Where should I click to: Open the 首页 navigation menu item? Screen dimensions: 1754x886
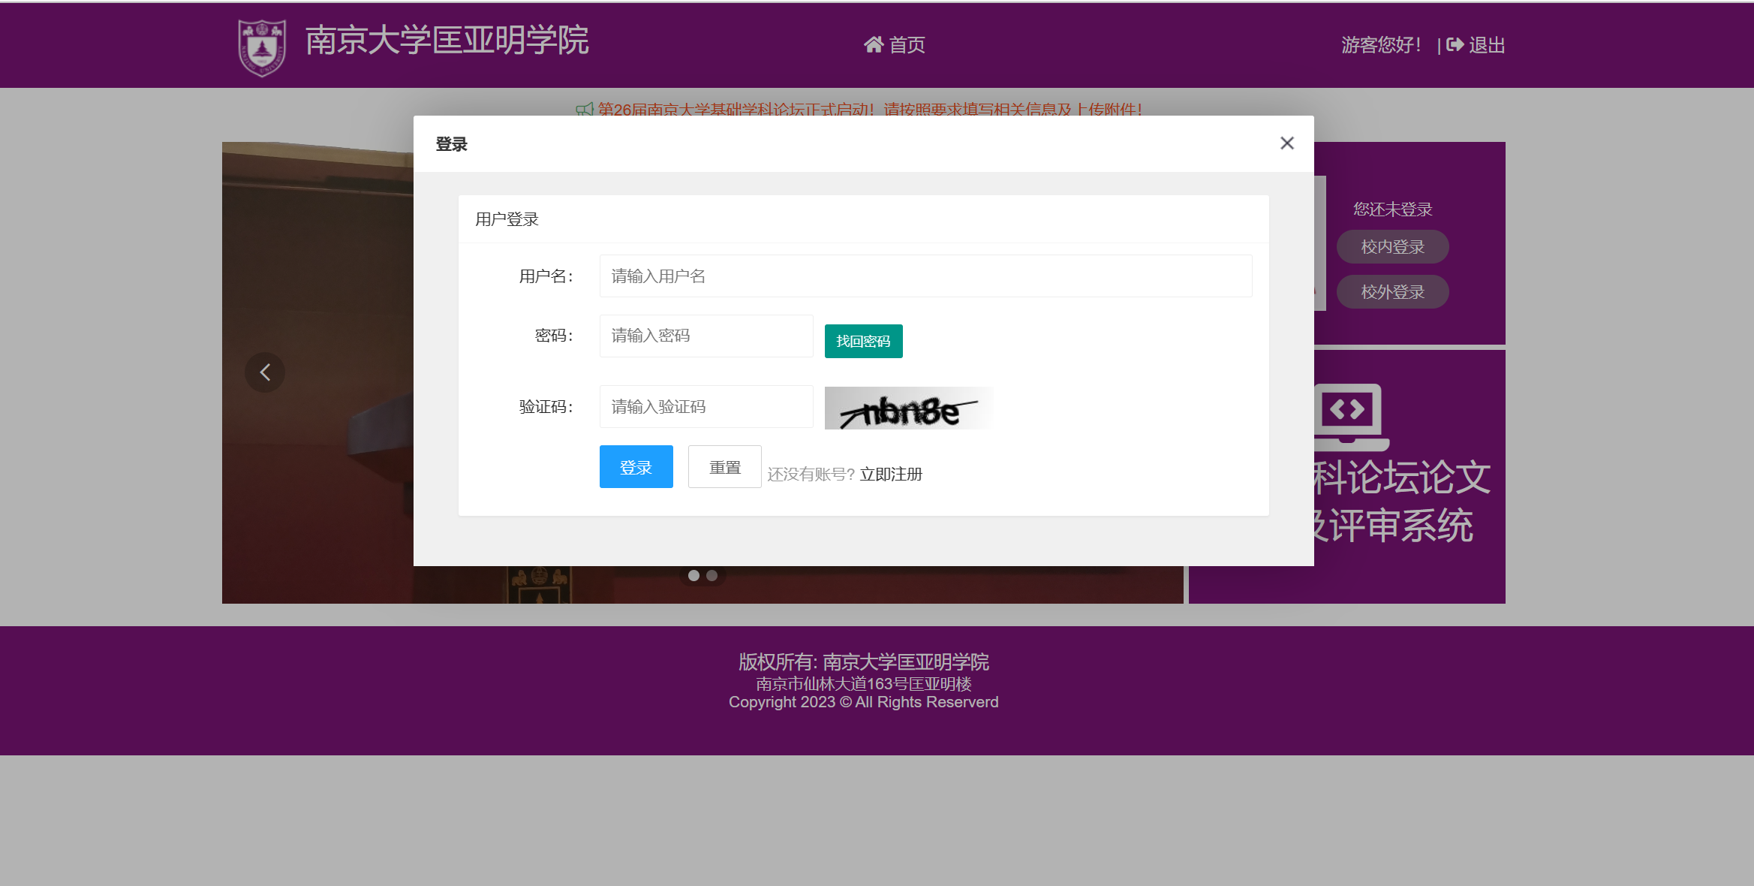click(906, 45)
